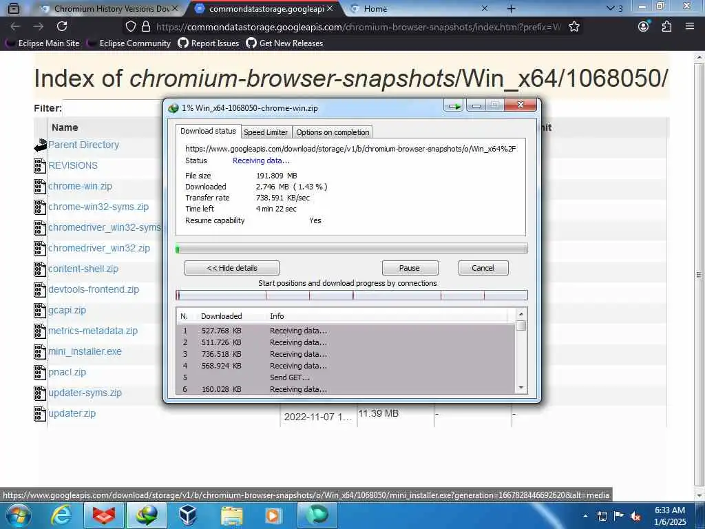Click the IDM icon in dialog title

(x=173, y=108)
